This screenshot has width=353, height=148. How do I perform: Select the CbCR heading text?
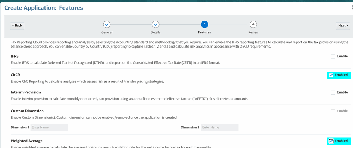click(x=15, y=75)
